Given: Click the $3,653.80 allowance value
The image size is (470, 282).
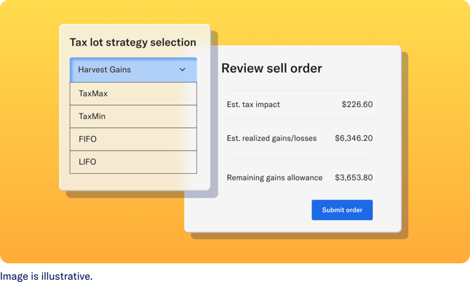Looking at the screenshot, I should coord(354,177).
